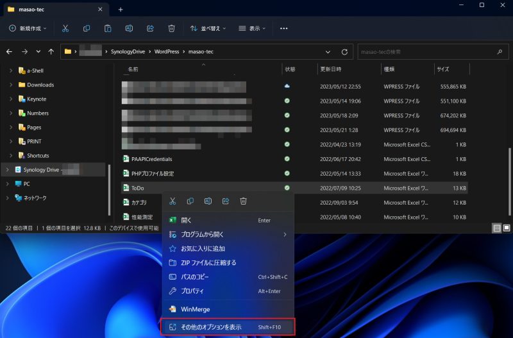Open the 新規作成 dropdown

[28, 28]
